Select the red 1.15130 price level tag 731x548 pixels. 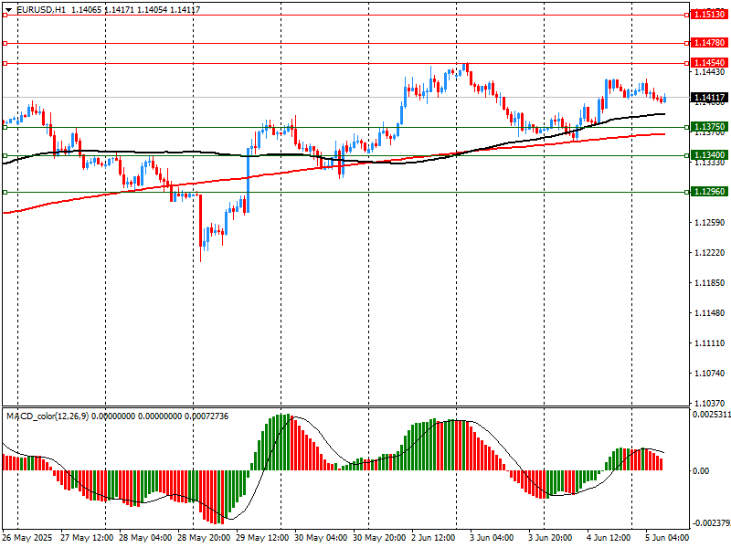(x=709, y=15)
